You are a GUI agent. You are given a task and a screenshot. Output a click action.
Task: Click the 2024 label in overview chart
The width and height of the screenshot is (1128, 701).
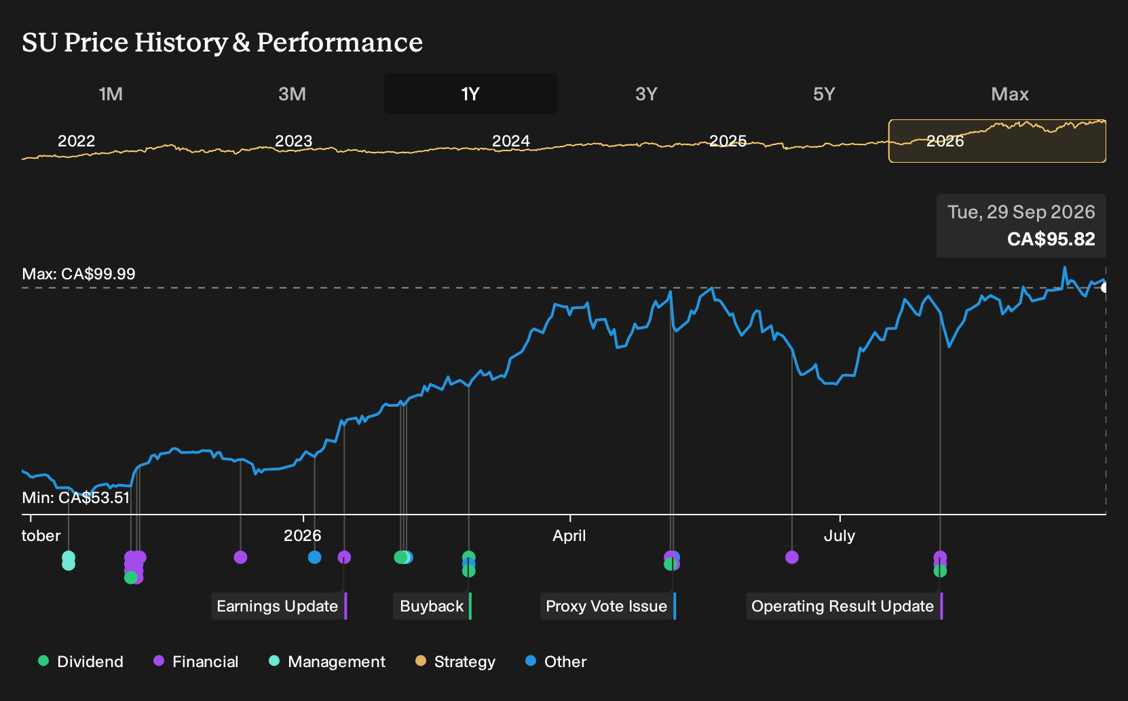510,141
